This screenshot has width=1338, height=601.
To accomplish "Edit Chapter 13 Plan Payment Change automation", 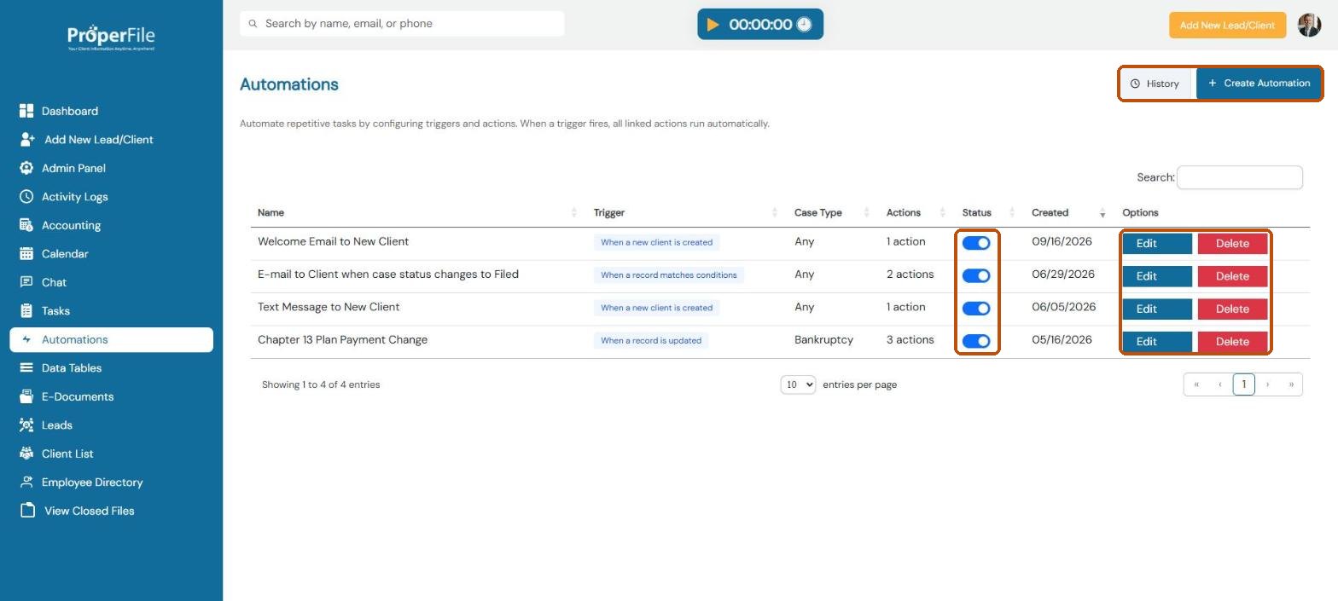I will click(1156, 341).
